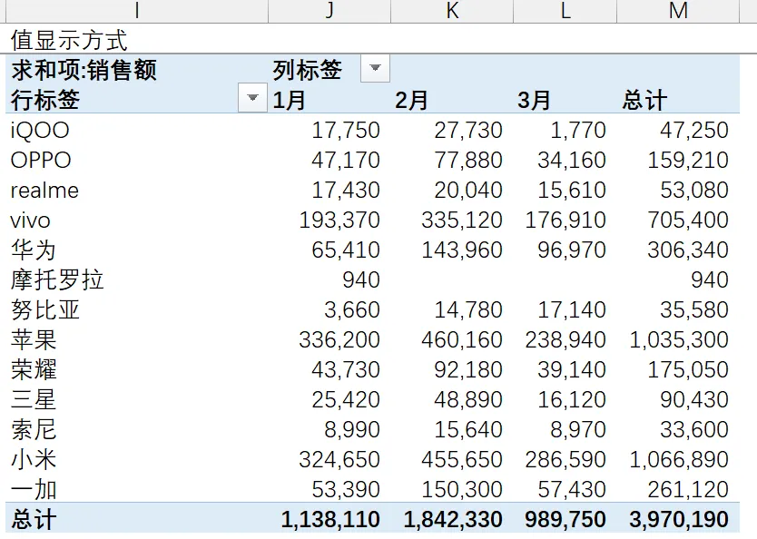Click 一加 February value 150,300

point(462,489)
